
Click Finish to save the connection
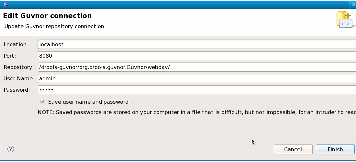335,149
